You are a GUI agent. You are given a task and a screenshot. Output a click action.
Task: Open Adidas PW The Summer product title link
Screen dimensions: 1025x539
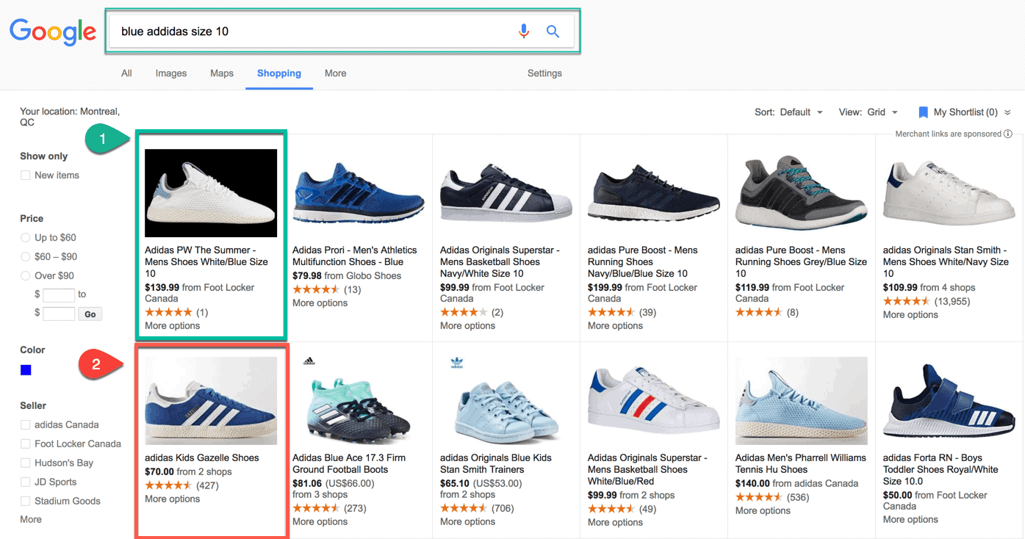coord(206,262)
